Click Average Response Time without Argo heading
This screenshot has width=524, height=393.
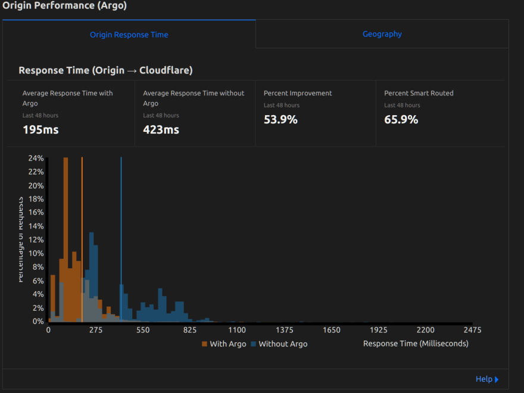(x=194, y=98)
